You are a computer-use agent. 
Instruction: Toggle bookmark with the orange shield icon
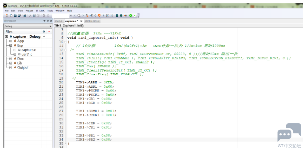click(x=99, y=15)
